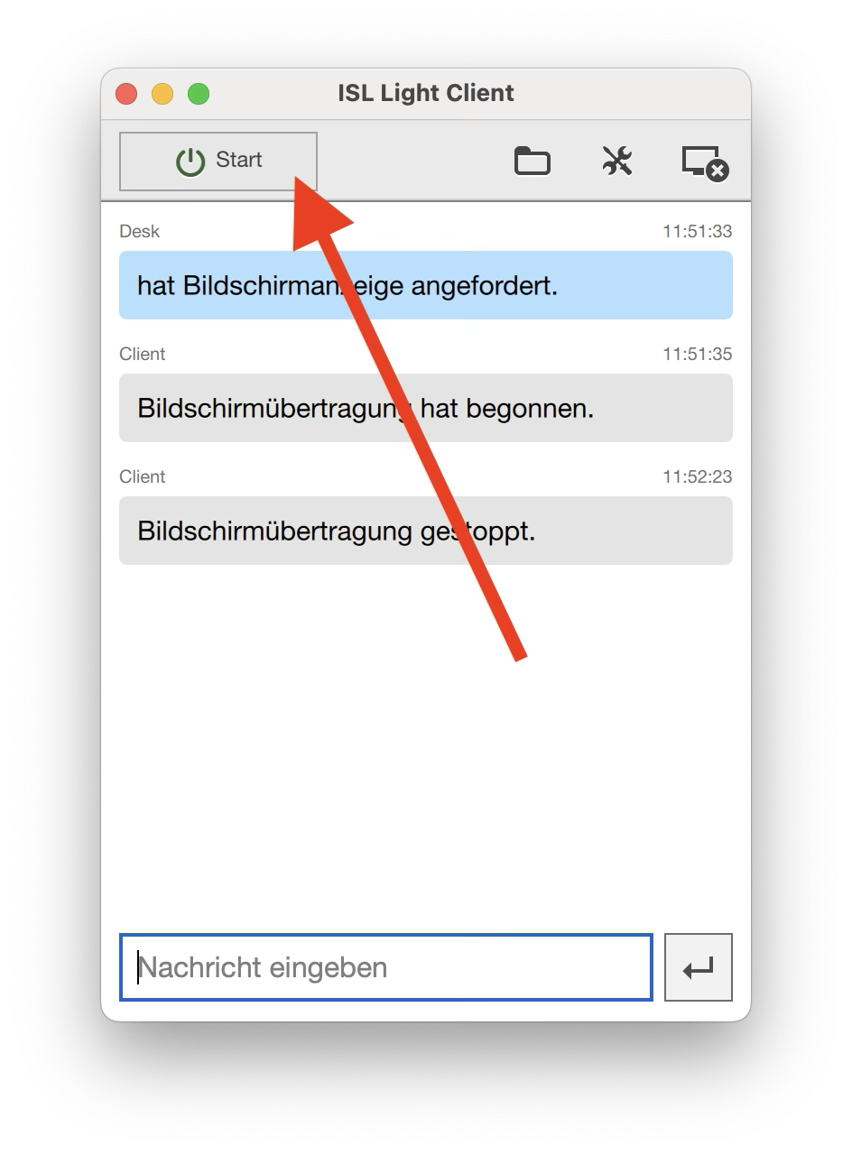852x1155 pixels.
Task: Click the send message arrow button
Action: (x=699, y=967)
